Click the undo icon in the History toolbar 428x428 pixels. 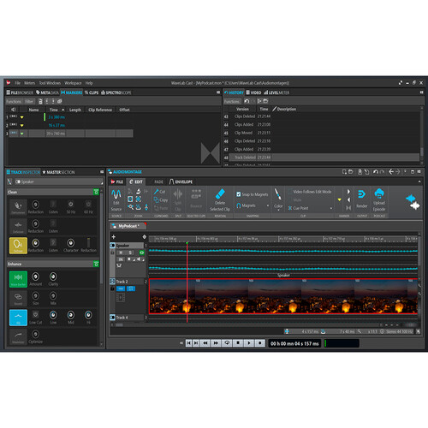[247, 101]
